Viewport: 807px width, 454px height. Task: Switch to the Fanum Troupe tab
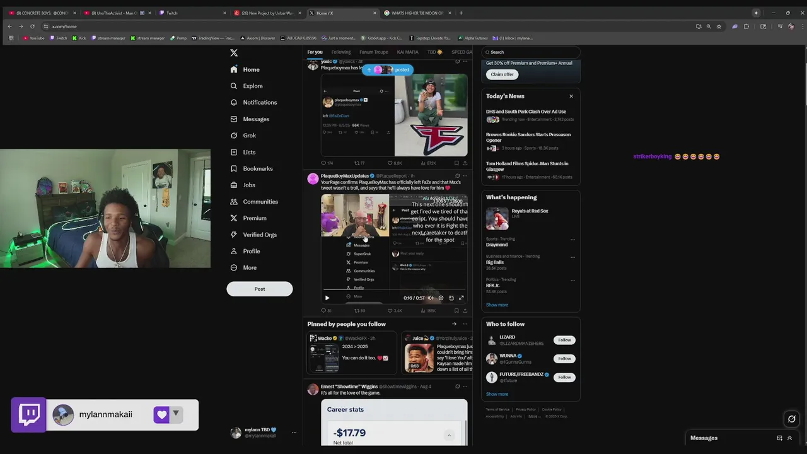tap(374, 52)
